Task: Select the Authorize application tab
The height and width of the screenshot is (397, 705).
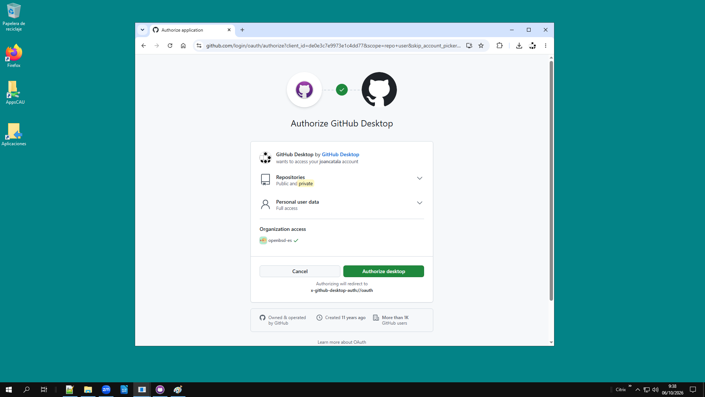Action: (192, 30)
